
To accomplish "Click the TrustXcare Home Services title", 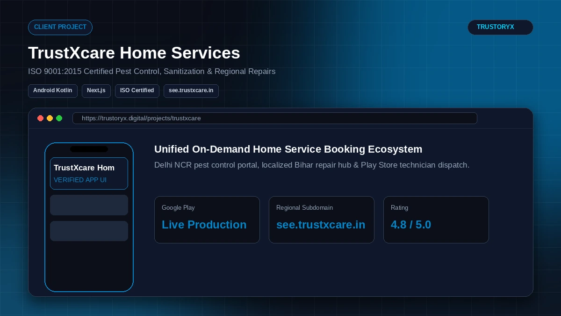I will pos(134,53).
